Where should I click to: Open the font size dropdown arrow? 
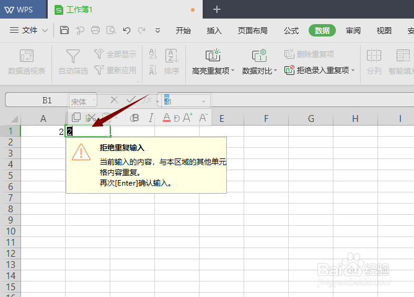tap(203, 101)
